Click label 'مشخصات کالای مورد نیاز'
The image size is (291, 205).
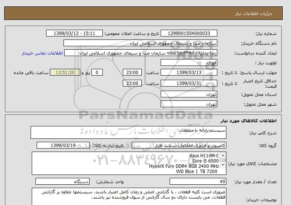coord(252,164)
